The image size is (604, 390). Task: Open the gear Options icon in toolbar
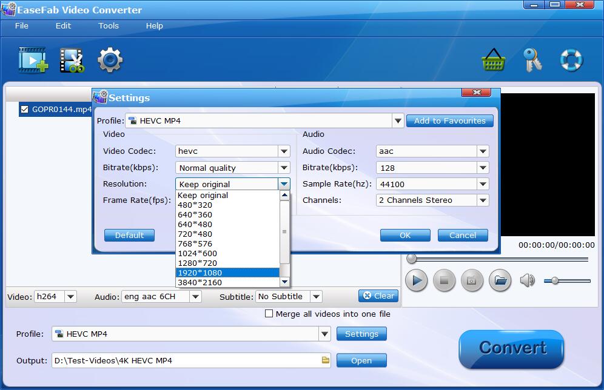pos(110,60)
